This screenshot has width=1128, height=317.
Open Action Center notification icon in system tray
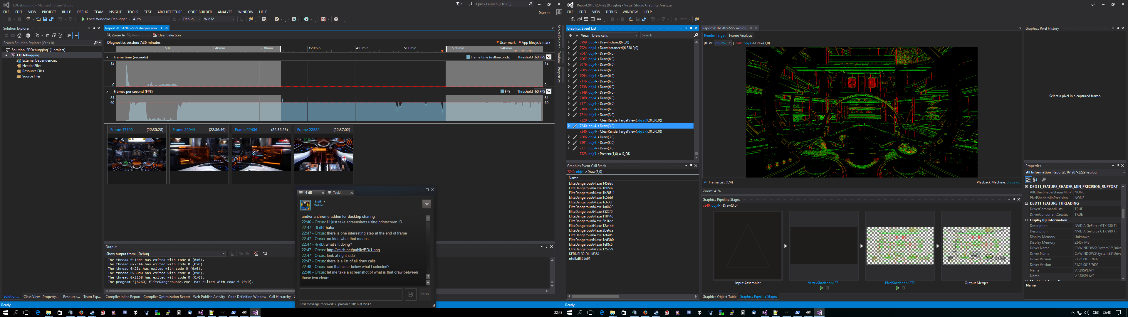click(1118, 313)
